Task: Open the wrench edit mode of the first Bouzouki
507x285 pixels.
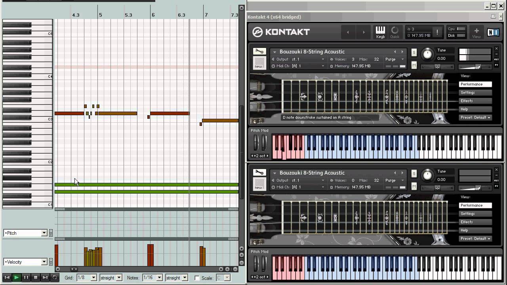Action: click(x=259, y=51)
